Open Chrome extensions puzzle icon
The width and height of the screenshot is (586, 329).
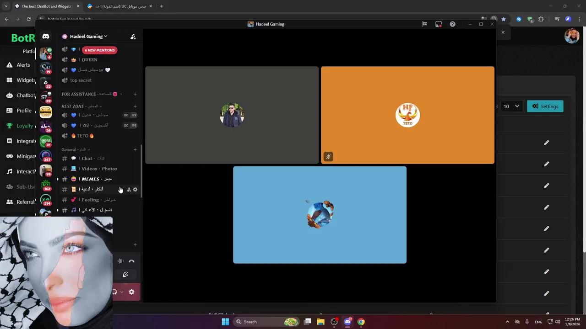tap(541, 19)
